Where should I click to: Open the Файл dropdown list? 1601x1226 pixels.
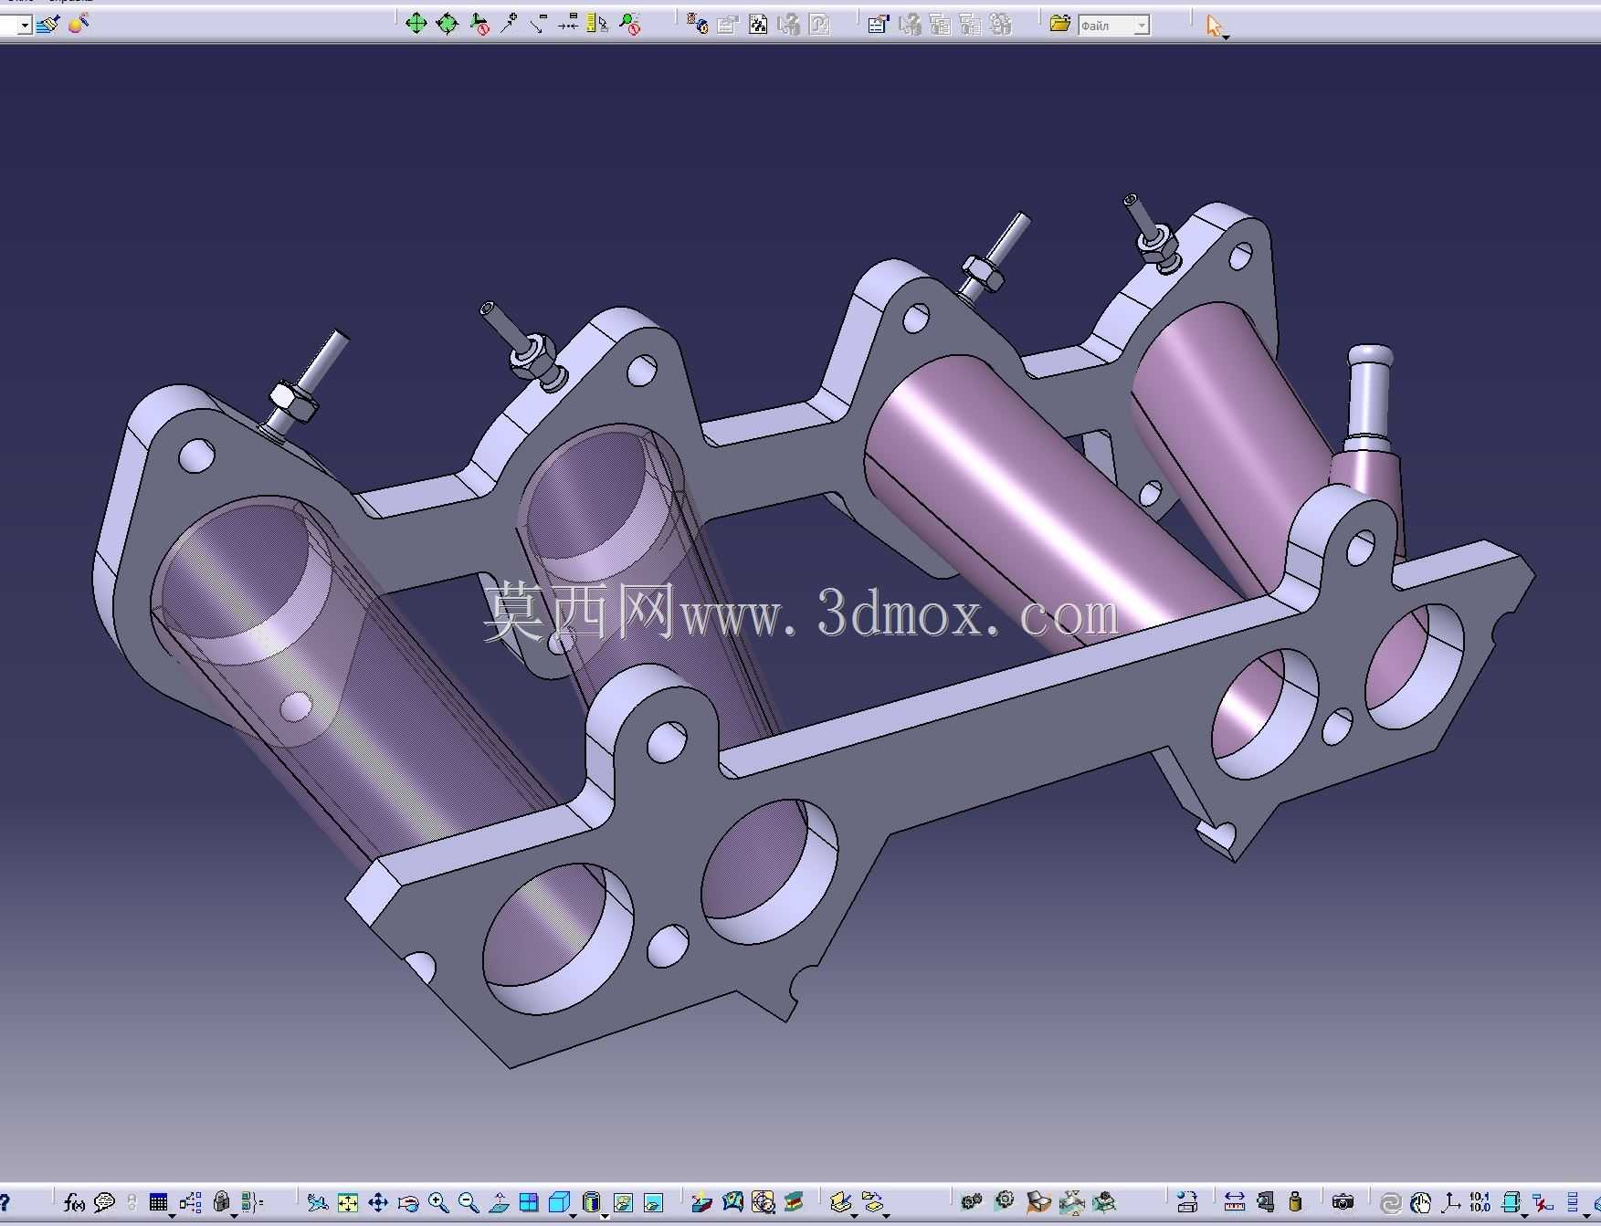pyautogui.click(x=1142, y=26)
